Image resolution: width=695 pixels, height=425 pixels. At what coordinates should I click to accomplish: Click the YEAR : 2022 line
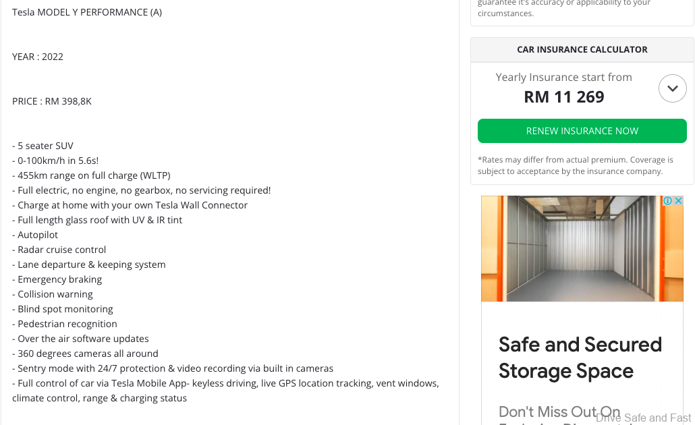pyautogui.click(x=38, y=57)
